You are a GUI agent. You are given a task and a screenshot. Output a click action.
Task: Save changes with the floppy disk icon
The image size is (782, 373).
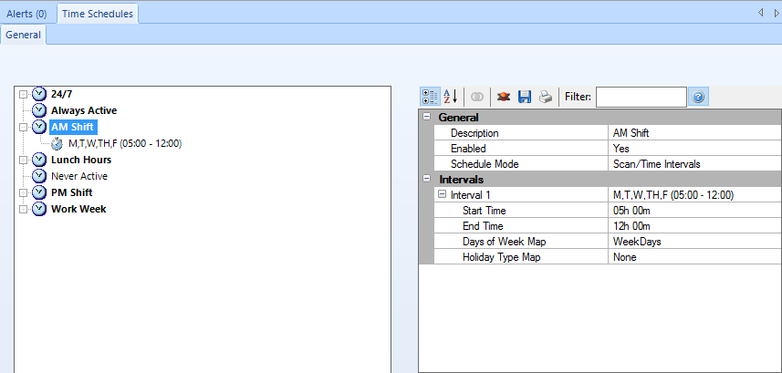[525, 97]
